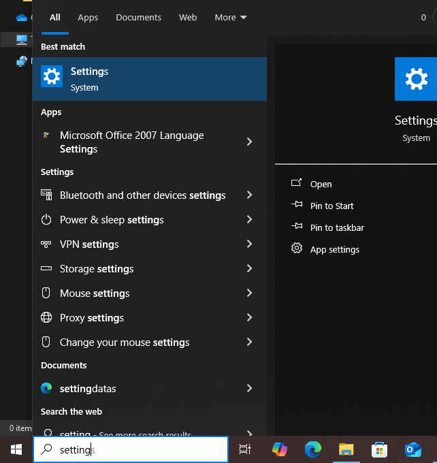Click App settings option

[x=335, y=249]
